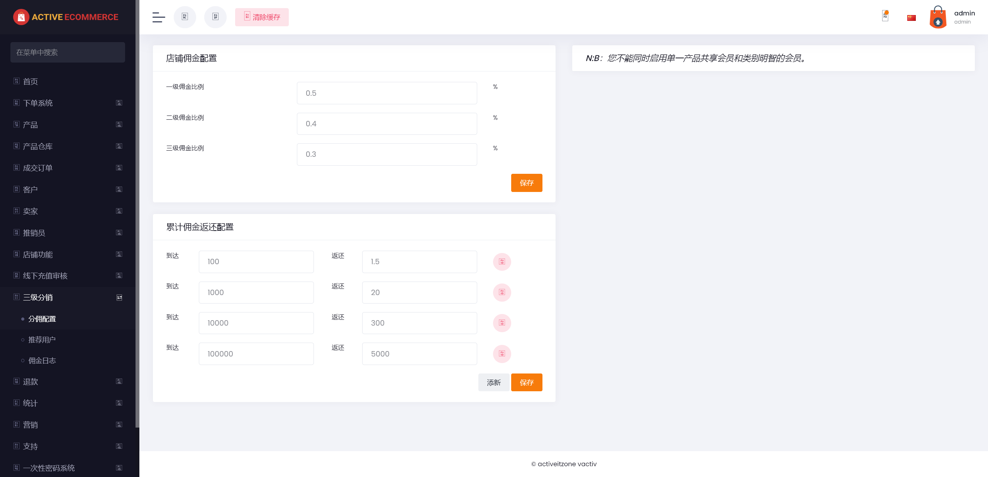Click 清除缓存 to clear the cache

point(262,17)
